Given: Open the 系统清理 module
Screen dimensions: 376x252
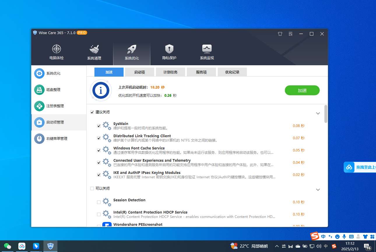Looking at the screenshot, I should point(94,52).
